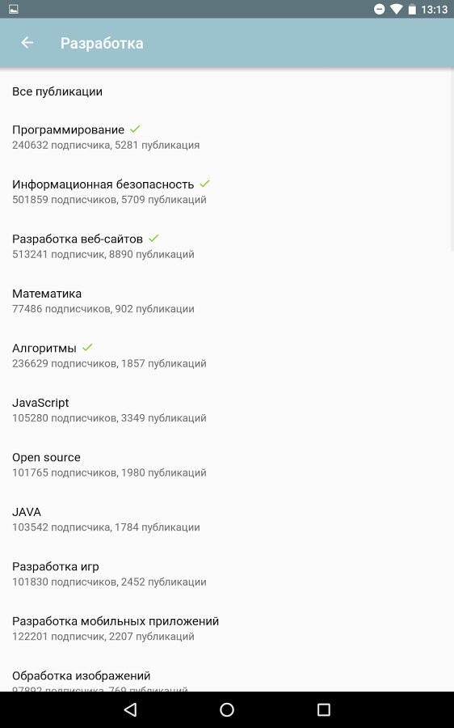Toggle the checkmark beside Информационная безопасность

tap(204, 184)
